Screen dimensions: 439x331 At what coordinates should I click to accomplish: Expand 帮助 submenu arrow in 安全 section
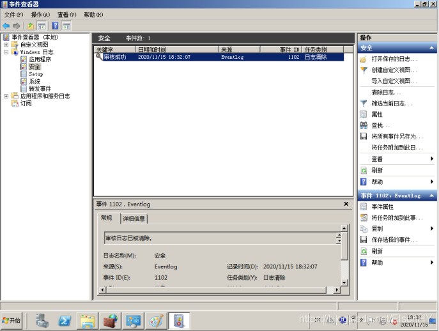[432, 181]
